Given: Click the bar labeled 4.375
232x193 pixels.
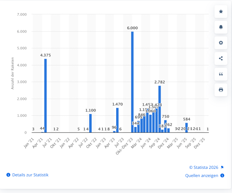Looking at the screenshot, I should pos(45,96).
